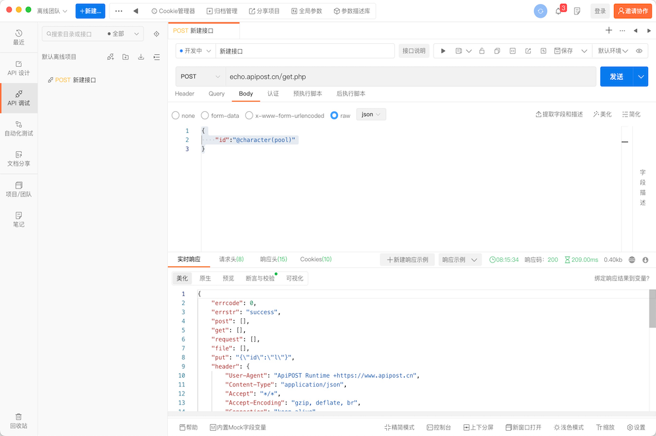This screenshot has height=436, width=656.
Task: Click the lock icon in request toolbar
Action: [482, 51]
